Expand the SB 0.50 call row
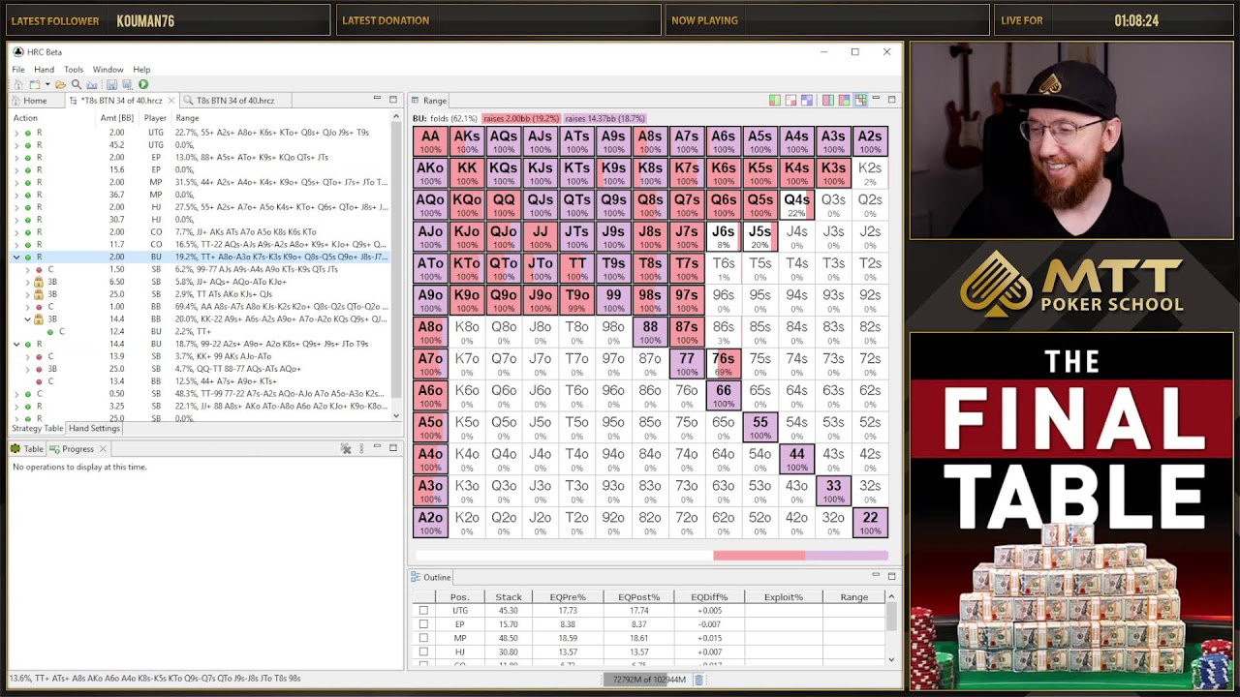Image resolution: width=1240 pixels, height=697 pixels. [16, 394]
